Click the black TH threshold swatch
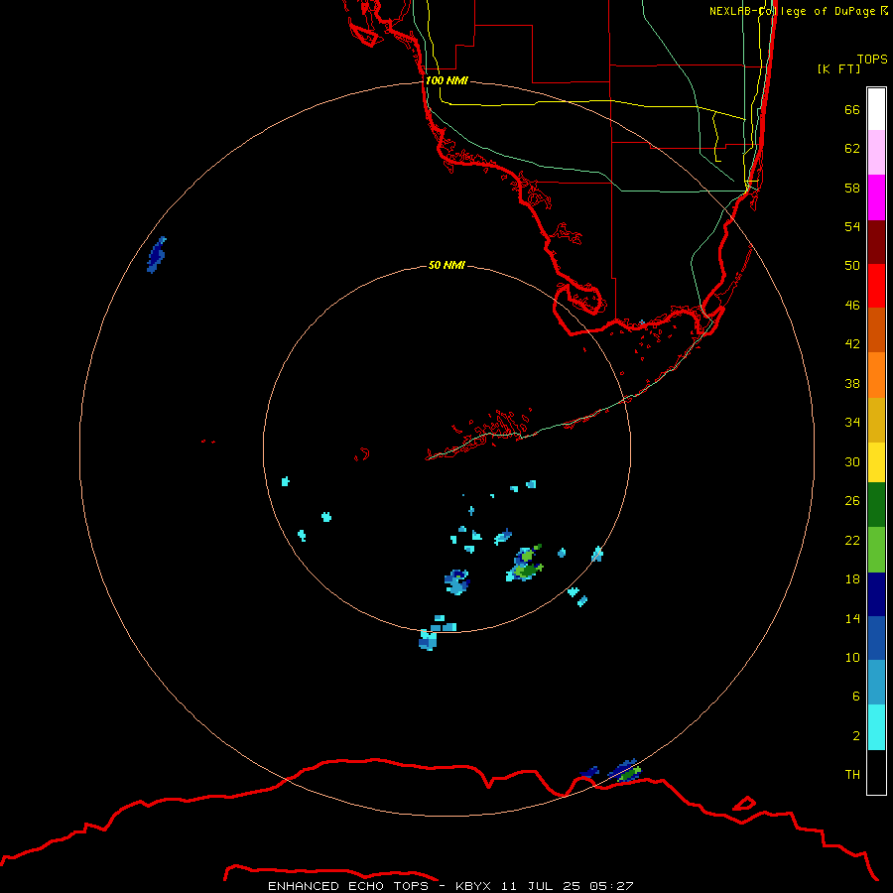The height and width of the screenshot is (893, 893). point(876,772)
